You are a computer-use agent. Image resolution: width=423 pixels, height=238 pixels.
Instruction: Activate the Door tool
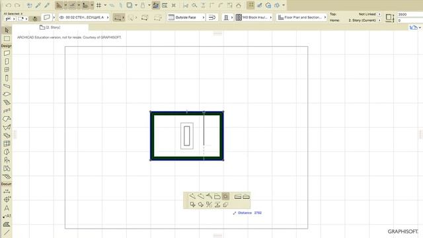point(7,61)
